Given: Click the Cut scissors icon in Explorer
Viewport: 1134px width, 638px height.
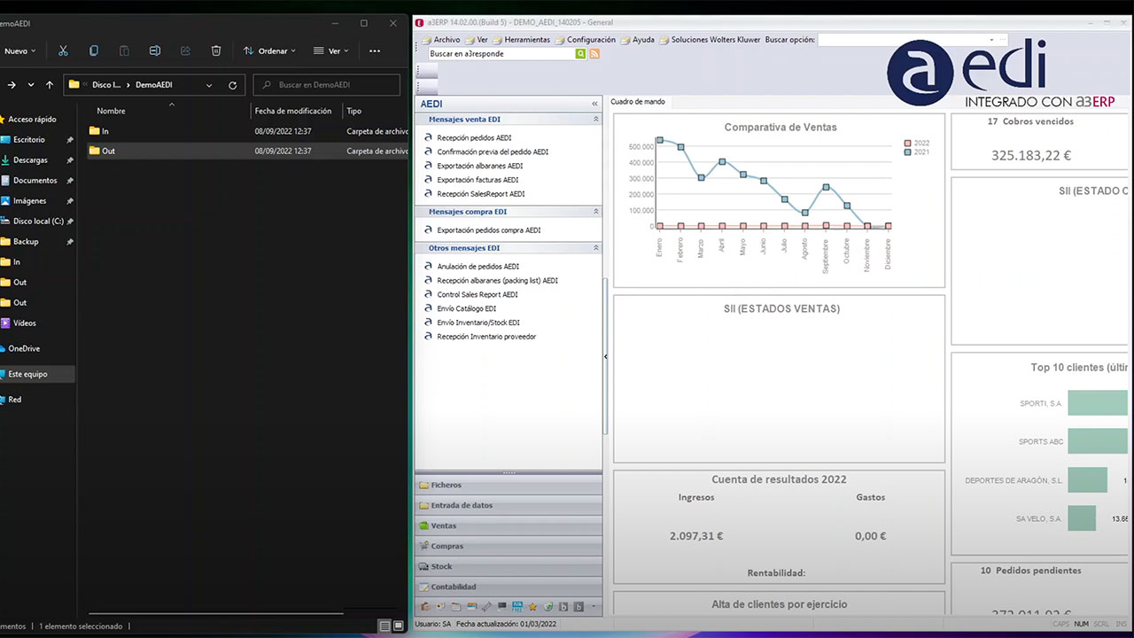Looking at the screenshot, I should pos(63,51).
